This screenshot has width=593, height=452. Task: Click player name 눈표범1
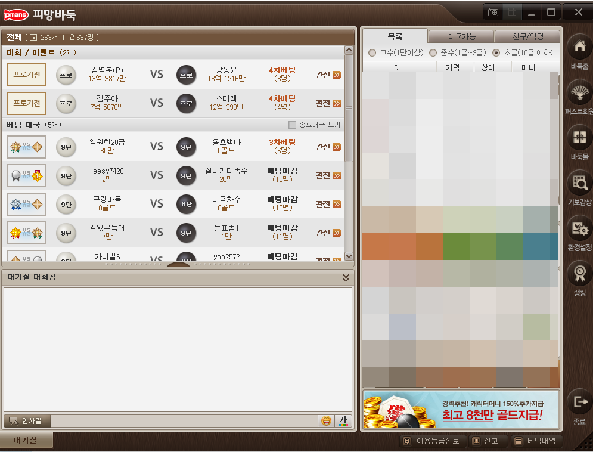(226, 228)
